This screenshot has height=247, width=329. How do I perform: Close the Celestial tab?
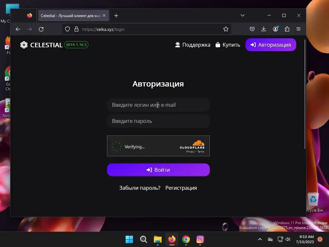tap(104, 15)
